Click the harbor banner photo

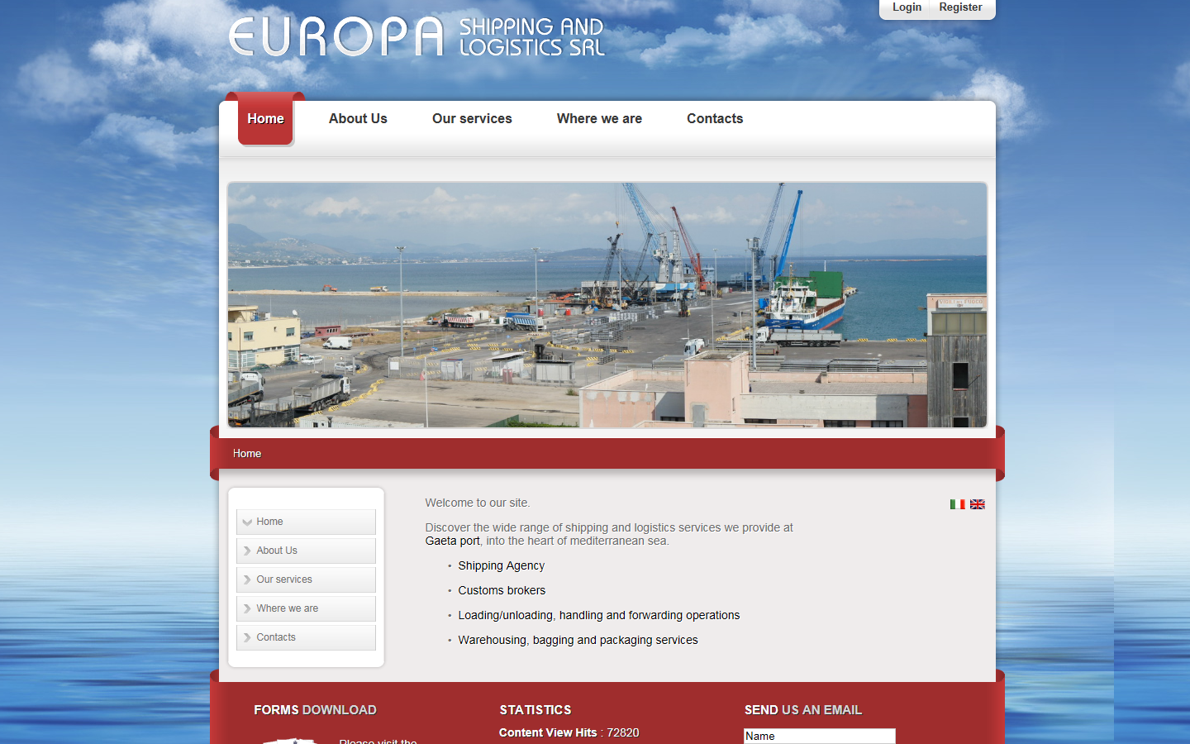607,305
